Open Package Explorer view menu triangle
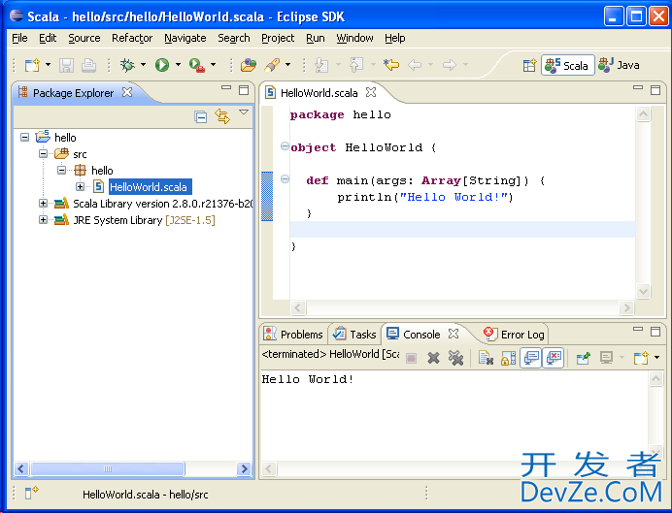This screenshot has height=513, width=672. tap(244, 112)
